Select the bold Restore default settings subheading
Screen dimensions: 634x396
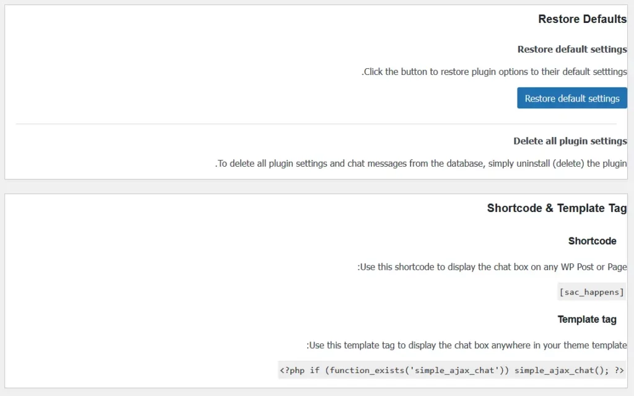[572, 50]
